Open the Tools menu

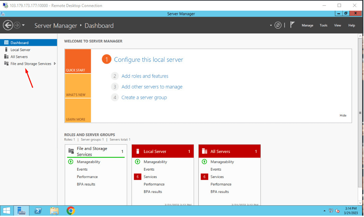(323, 25)
